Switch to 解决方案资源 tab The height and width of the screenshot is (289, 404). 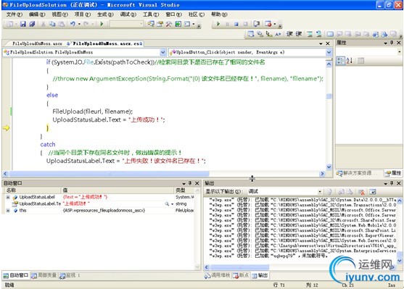pos(357,173)
